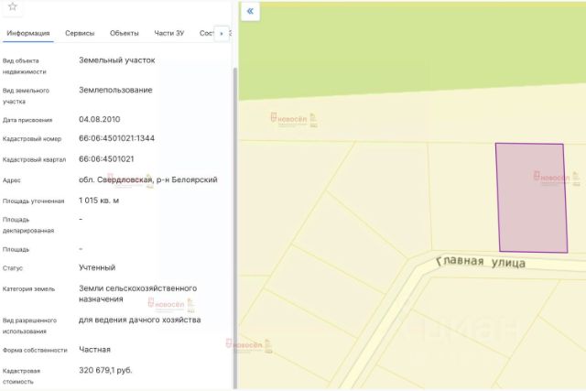
Task: Switch to the Объекты tab
Action: [125, 33]
